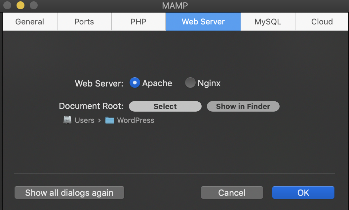Switch to the Cloud tab
349x210 pixels.
pos(322,22)
